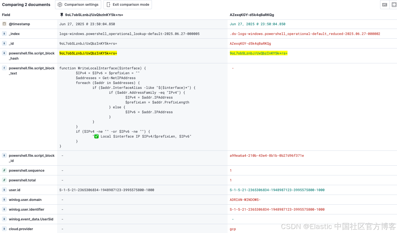This screenshot has height=233, width=397.
Task: Click green timestamp value in second document
Action: click(258, 24)
